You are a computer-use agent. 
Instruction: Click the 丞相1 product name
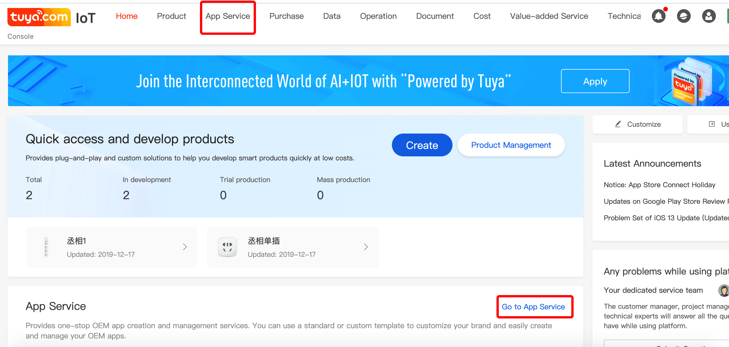[x=77, y=241]
